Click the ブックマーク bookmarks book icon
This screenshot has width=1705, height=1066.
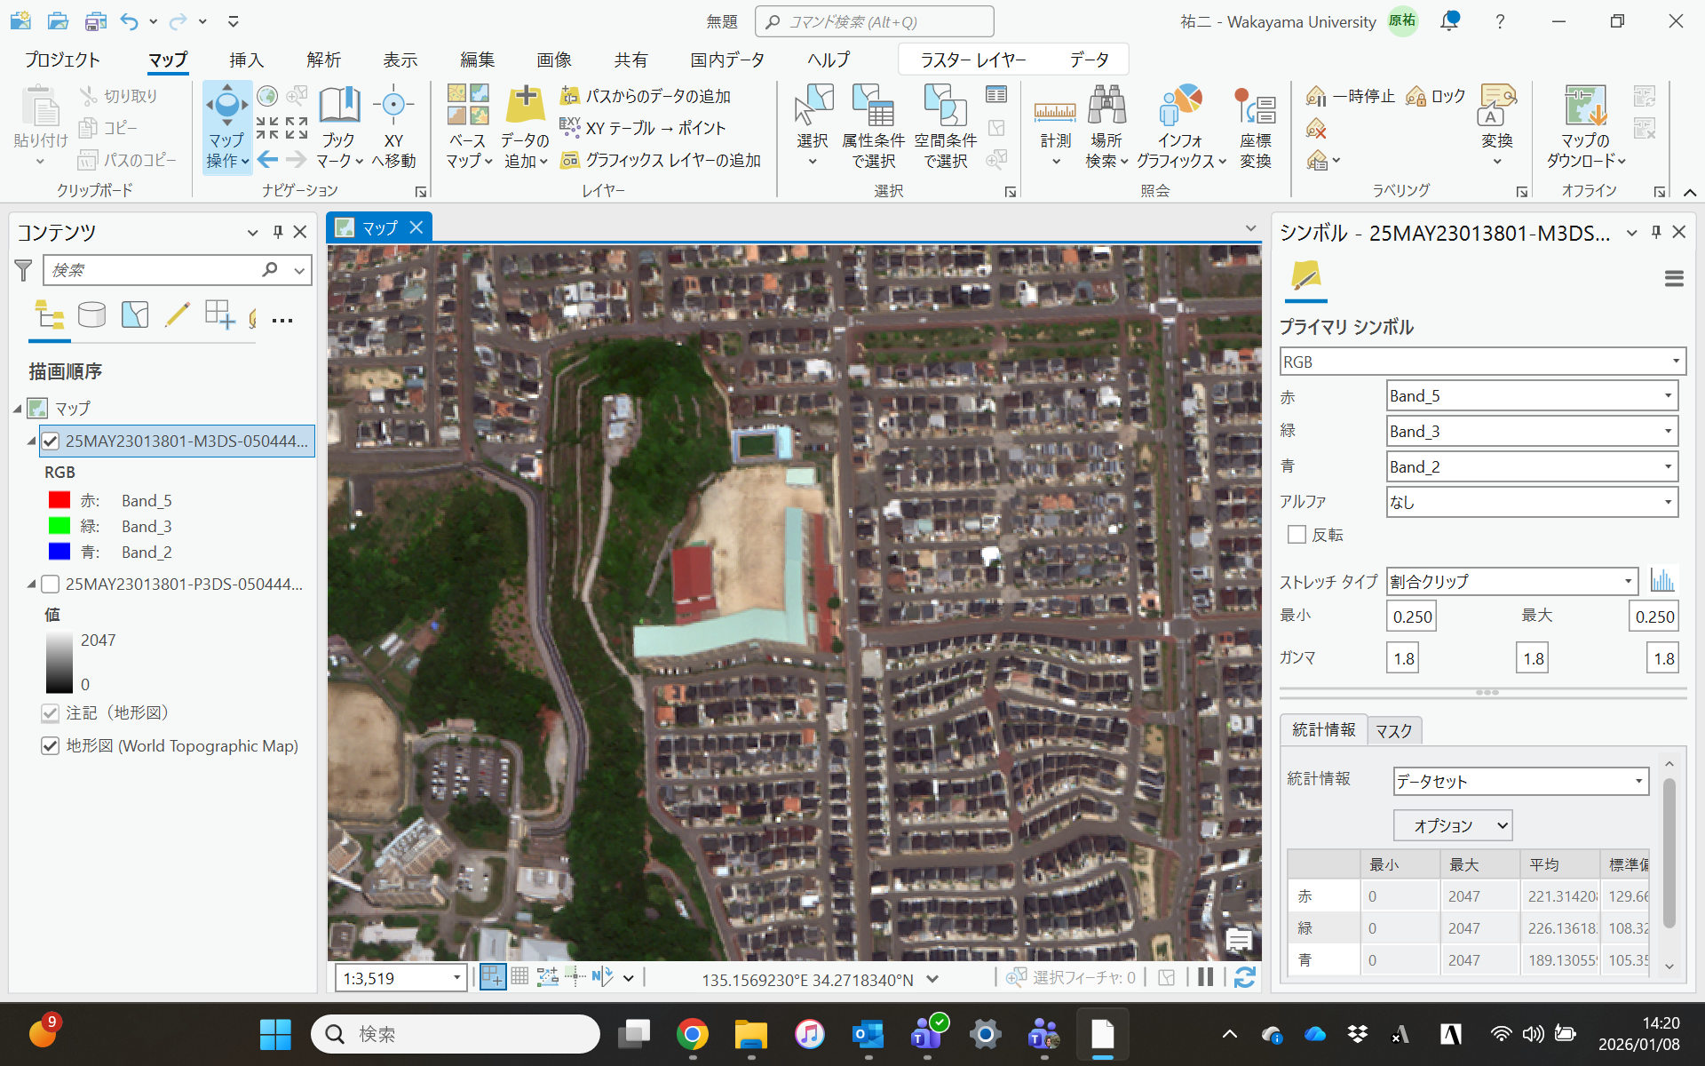(x=338, y=107)
